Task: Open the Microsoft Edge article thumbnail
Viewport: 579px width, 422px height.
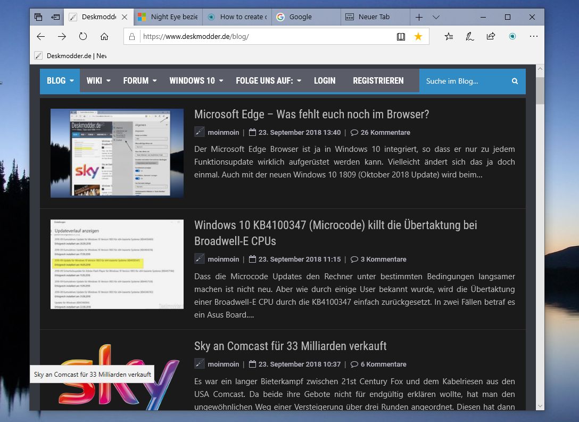Action: (117, 153)
